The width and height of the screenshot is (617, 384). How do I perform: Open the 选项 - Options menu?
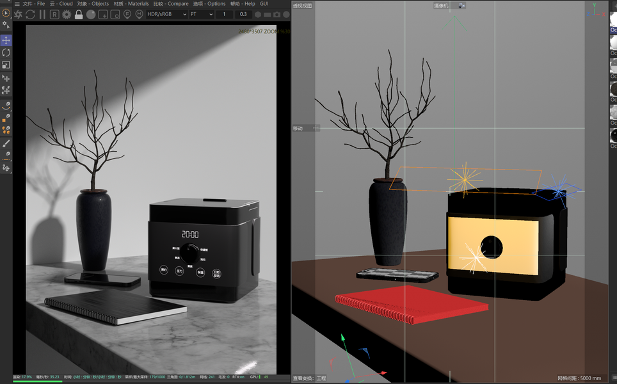tap(209, 4)
